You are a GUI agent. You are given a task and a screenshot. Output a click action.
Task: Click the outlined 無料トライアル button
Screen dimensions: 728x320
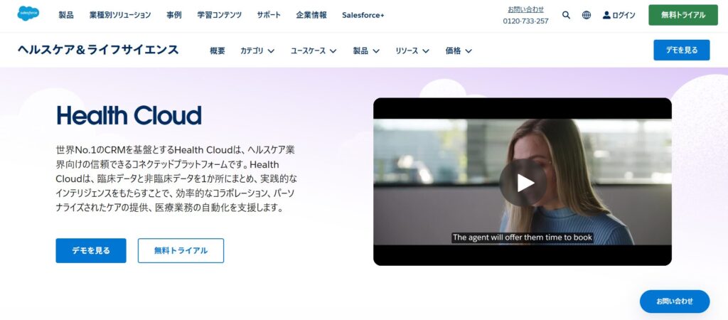point(181,251)
